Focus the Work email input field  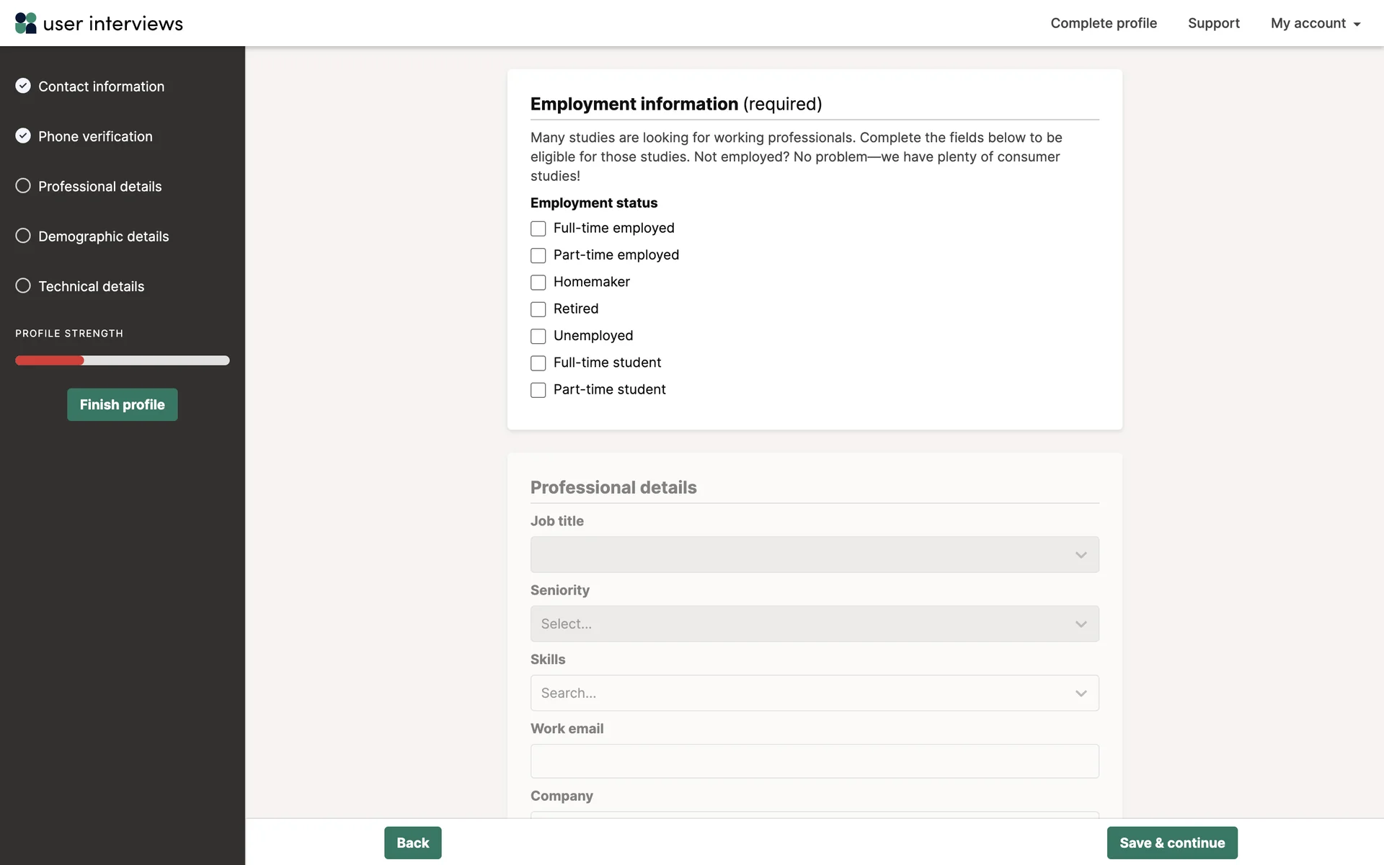(814, 761)
